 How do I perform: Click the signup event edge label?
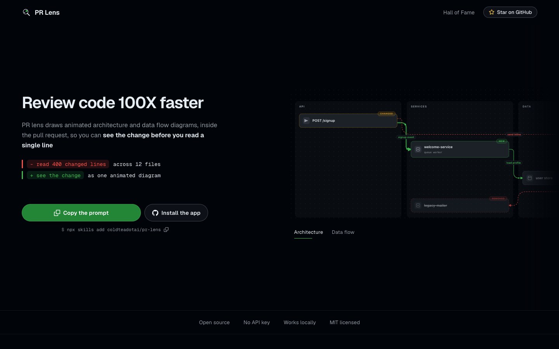(406, 137)
